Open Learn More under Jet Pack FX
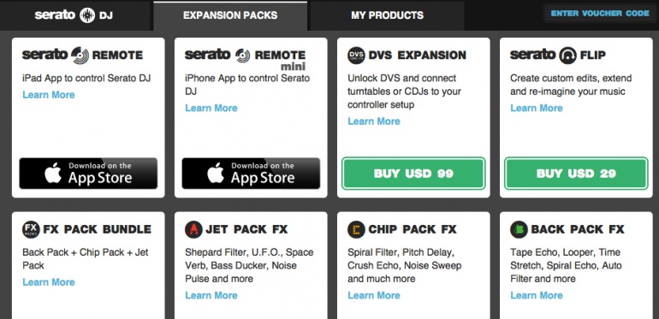The width and height of the screenshot is (659, 319). click(211, 296)
